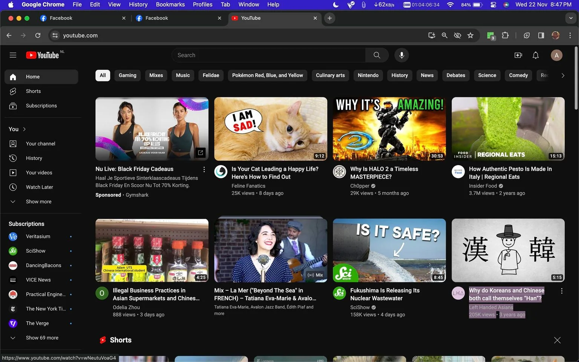Open more options for Koreans and Chinese video
The width and height of the screenshot is (579, 362).
562,291
